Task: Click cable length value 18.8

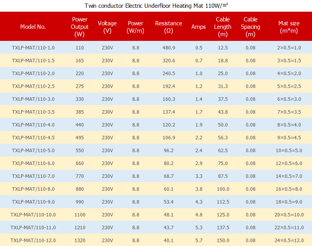Action: pyautogui.click(x=223, y=61)
